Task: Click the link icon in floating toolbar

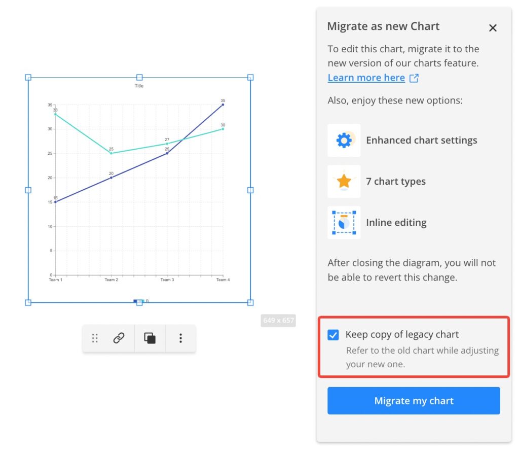Action: tap(119, 338)
